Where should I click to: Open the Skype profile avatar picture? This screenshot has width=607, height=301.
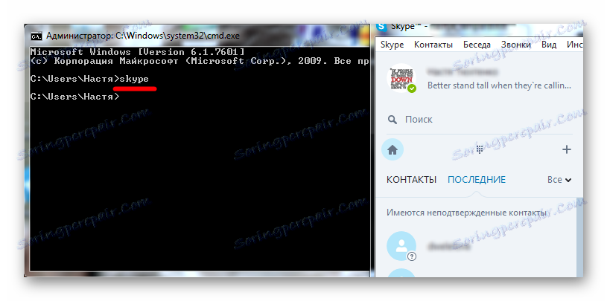[x=401, y=78]
